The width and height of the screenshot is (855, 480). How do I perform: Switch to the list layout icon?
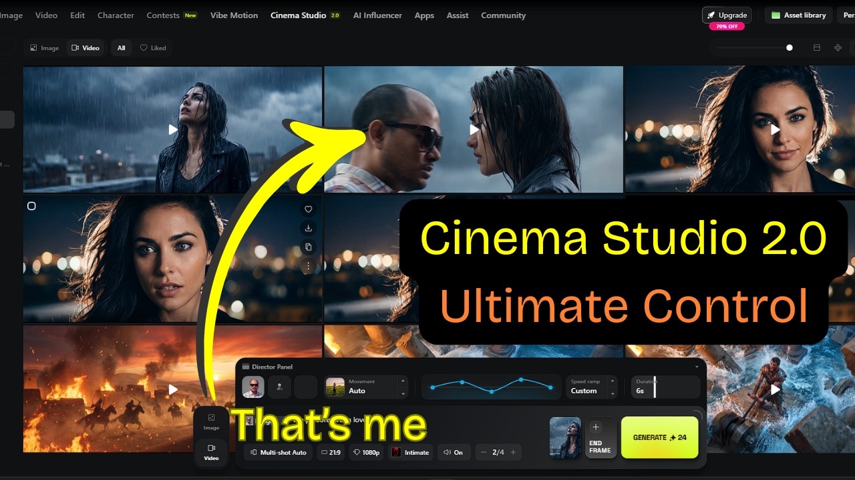pos(816,48)
